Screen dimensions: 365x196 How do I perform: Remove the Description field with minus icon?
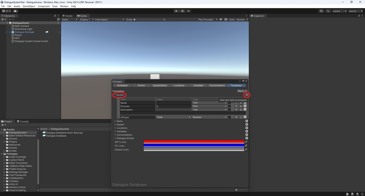(245, 110)
